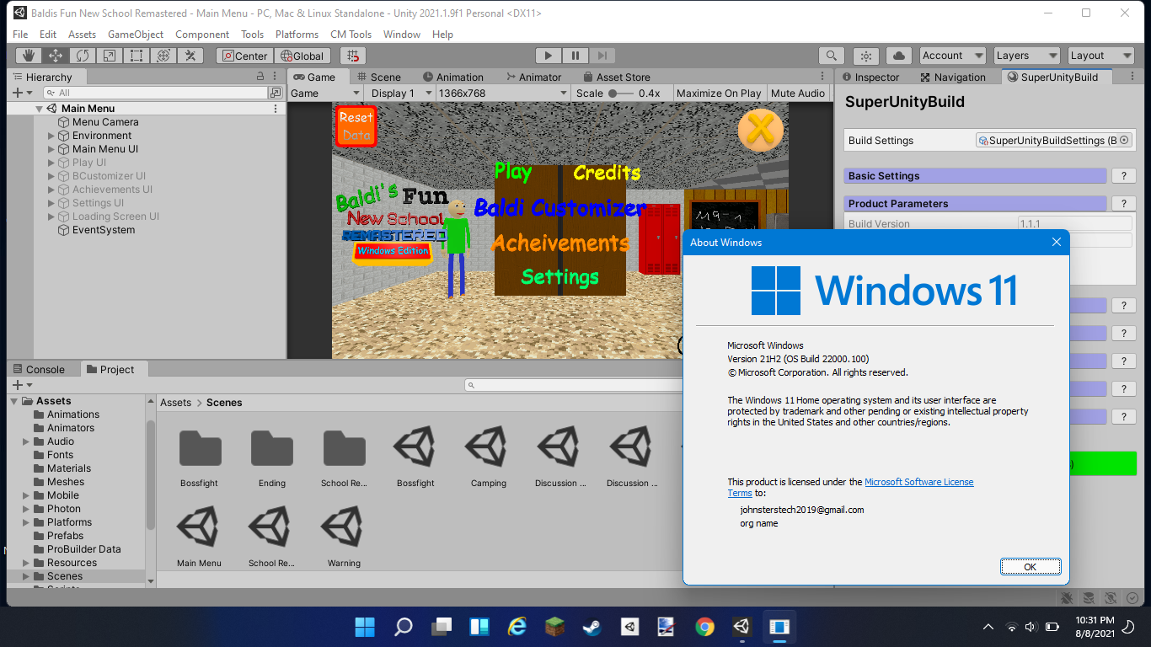Select the Rotate tool
Image resolution: width=1151 pixels, height=647 pixels.
pos(83,56)
